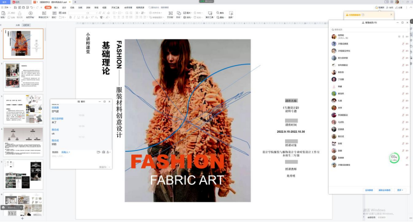Click the green 65% circular progress indicator

click(394, 158)
